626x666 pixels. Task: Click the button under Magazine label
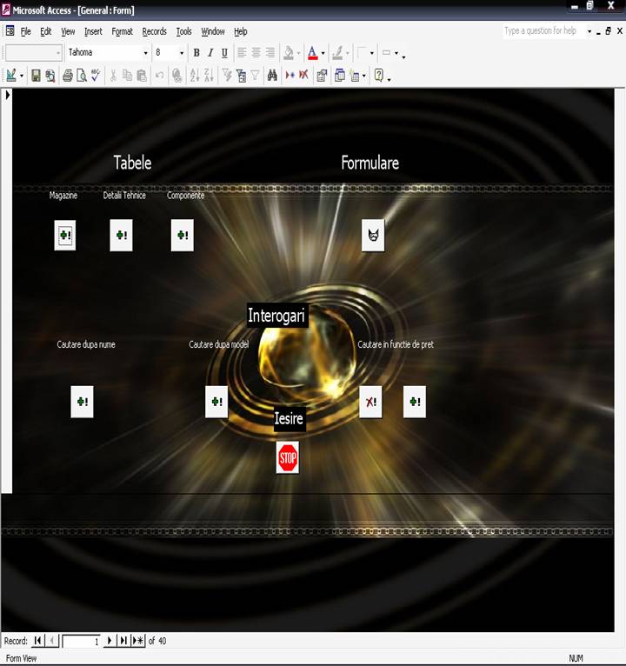(x=65, y=235)
